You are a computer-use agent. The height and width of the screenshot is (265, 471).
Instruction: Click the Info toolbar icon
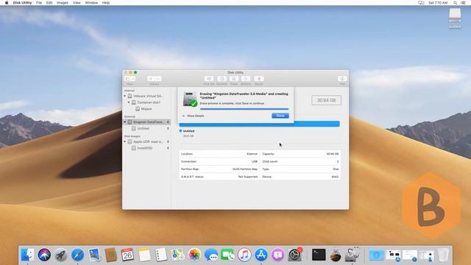click(x=342, y=79)
